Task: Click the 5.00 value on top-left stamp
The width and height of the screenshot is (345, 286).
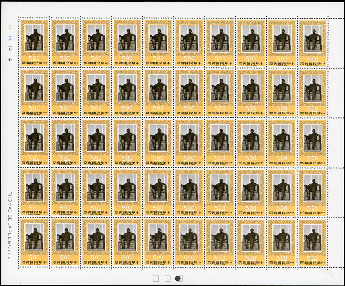Action: pos(34,58)
